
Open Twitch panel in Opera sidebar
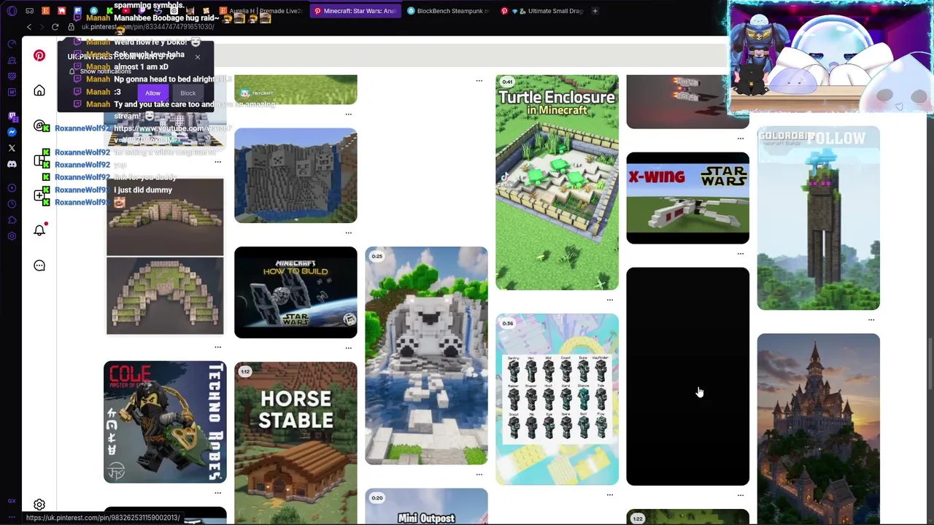[12, 116]
